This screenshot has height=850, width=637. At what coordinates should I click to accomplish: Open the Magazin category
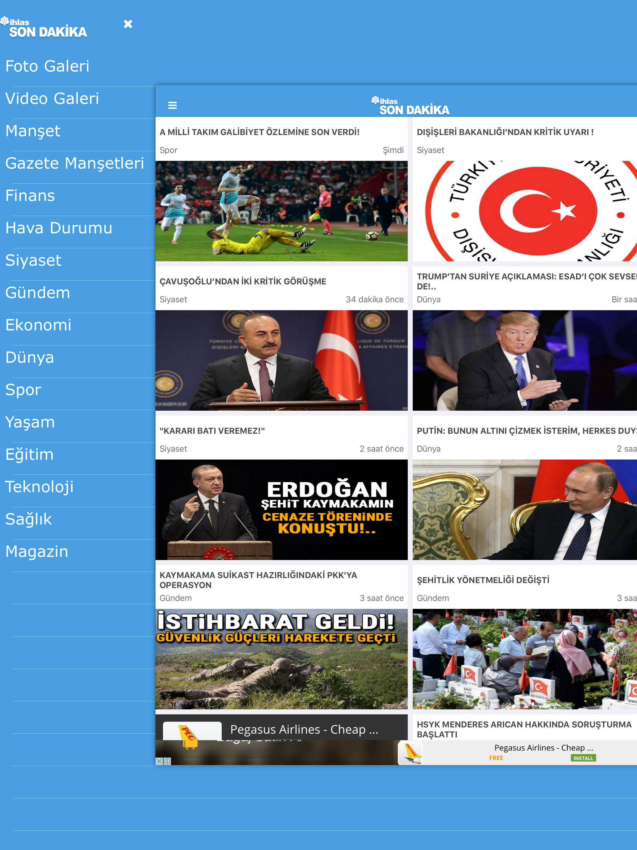click(x=37, y=551)
